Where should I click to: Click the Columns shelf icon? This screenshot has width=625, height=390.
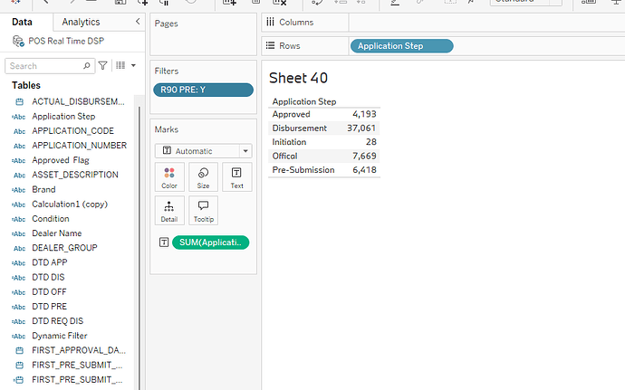click(270, 22)
